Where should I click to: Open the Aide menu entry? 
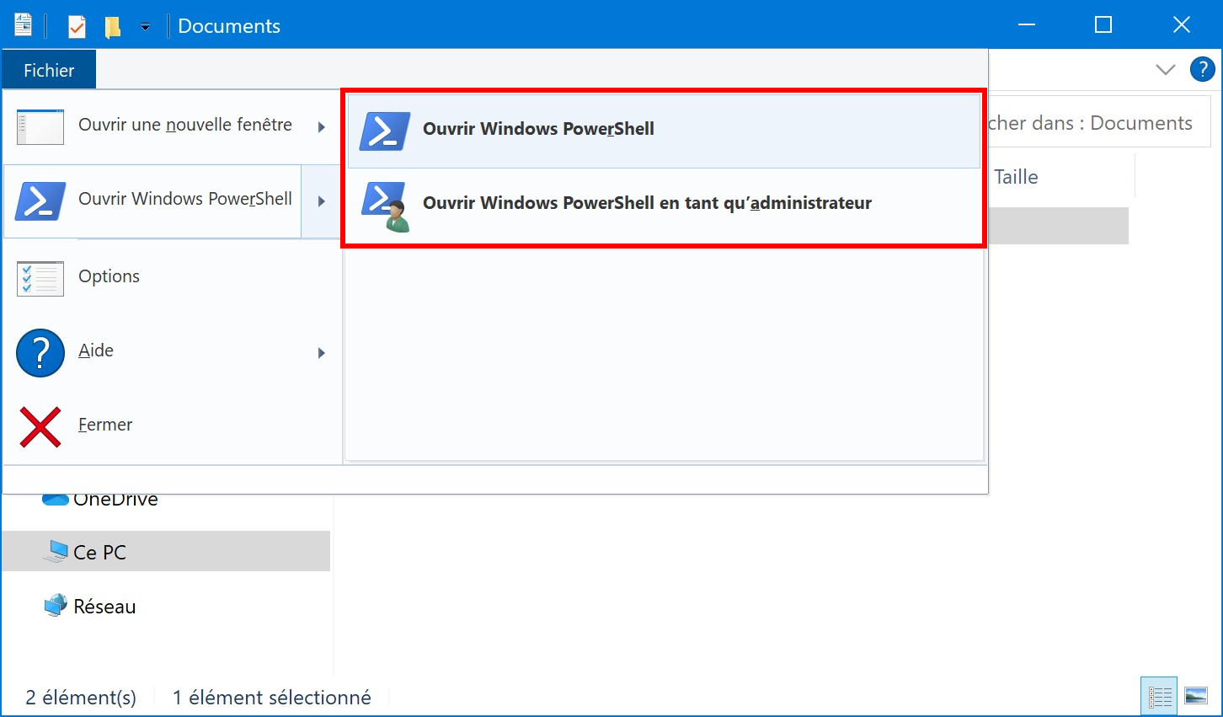tap(172, 351)
